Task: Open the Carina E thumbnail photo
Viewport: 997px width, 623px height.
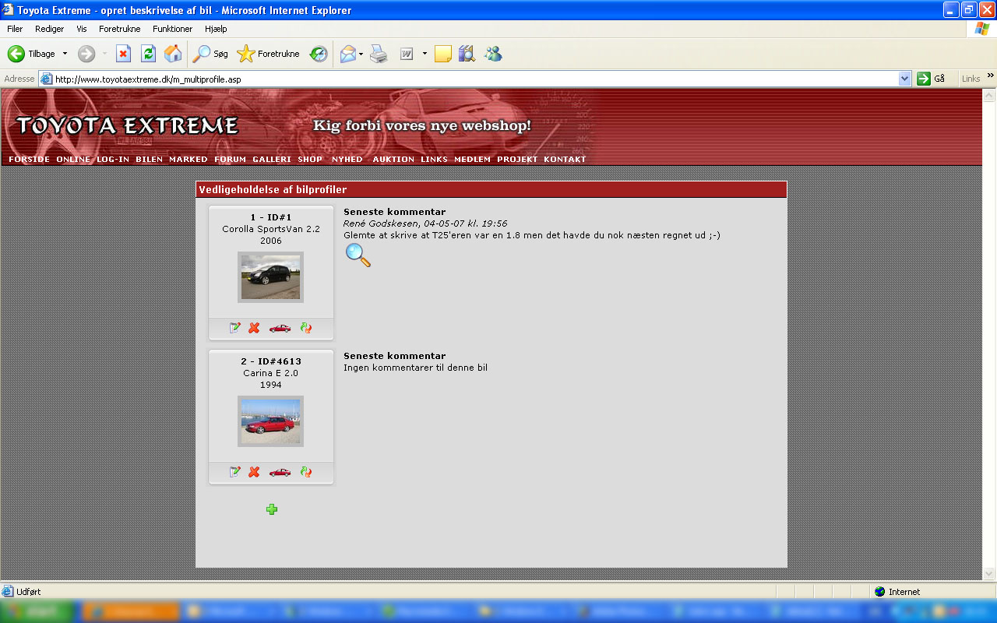Action: click(x=270, y=421)
